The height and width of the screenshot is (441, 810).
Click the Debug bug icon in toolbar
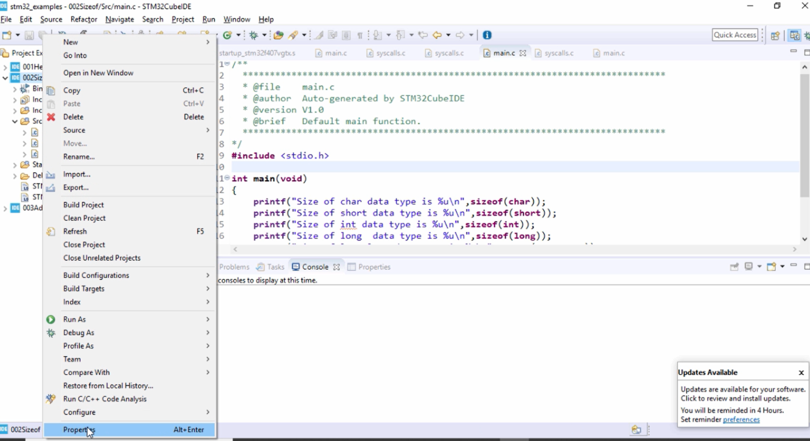click(254, 35)
